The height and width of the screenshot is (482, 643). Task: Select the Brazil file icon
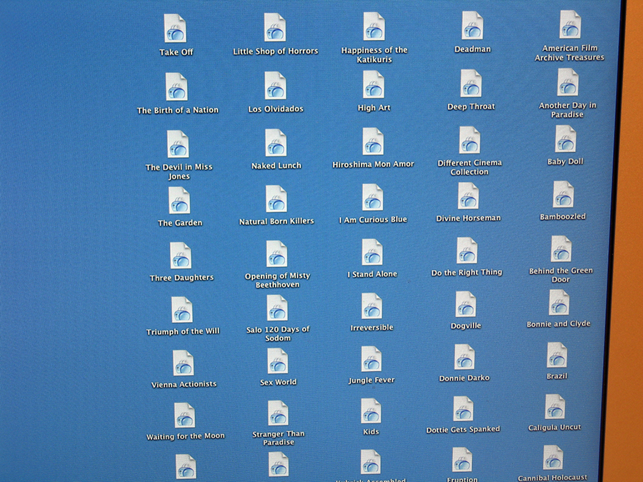pyautogui.click(x=557, y=356)
